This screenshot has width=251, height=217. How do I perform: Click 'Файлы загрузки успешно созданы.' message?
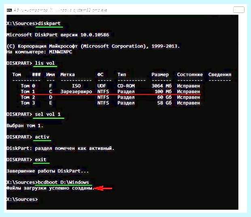[51, 188]
